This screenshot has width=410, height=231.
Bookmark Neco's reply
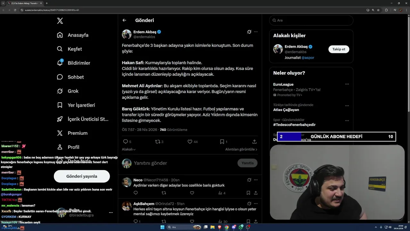coord(248,193)
